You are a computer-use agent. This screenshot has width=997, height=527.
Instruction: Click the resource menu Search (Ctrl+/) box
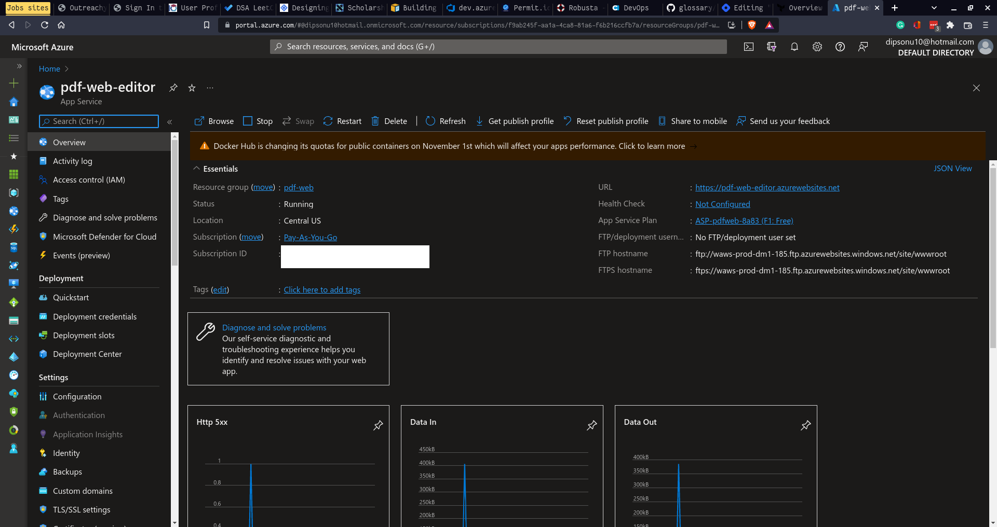tap(99, 121)
